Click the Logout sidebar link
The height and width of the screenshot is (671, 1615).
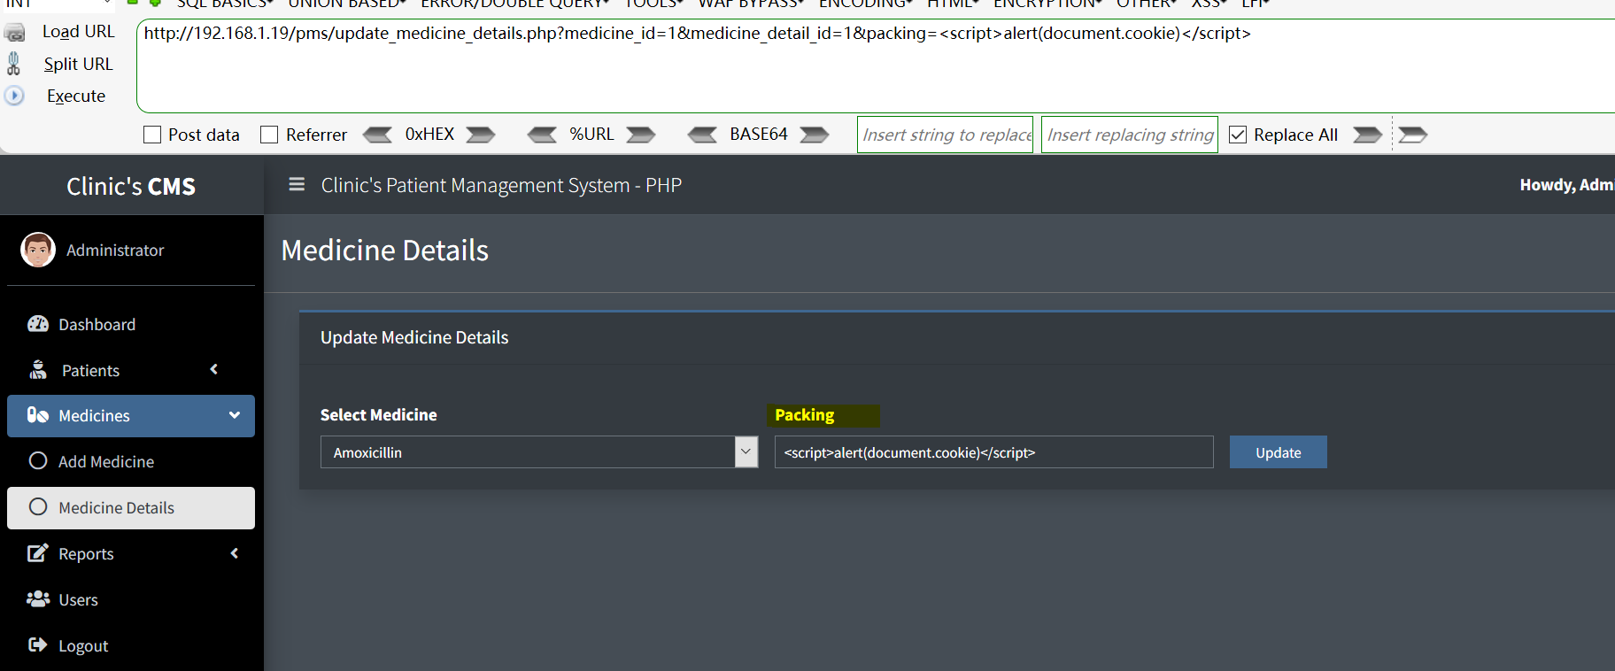131,645
